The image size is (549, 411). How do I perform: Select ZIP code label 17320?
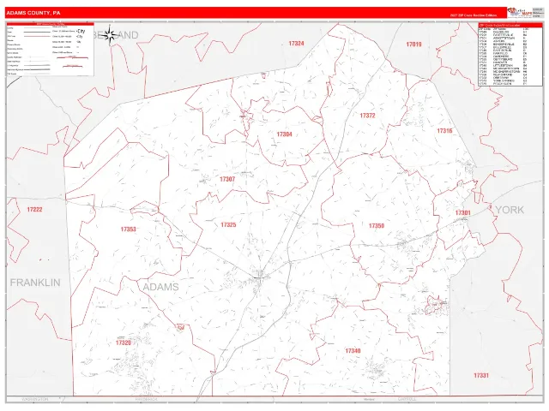coord(124,342)
